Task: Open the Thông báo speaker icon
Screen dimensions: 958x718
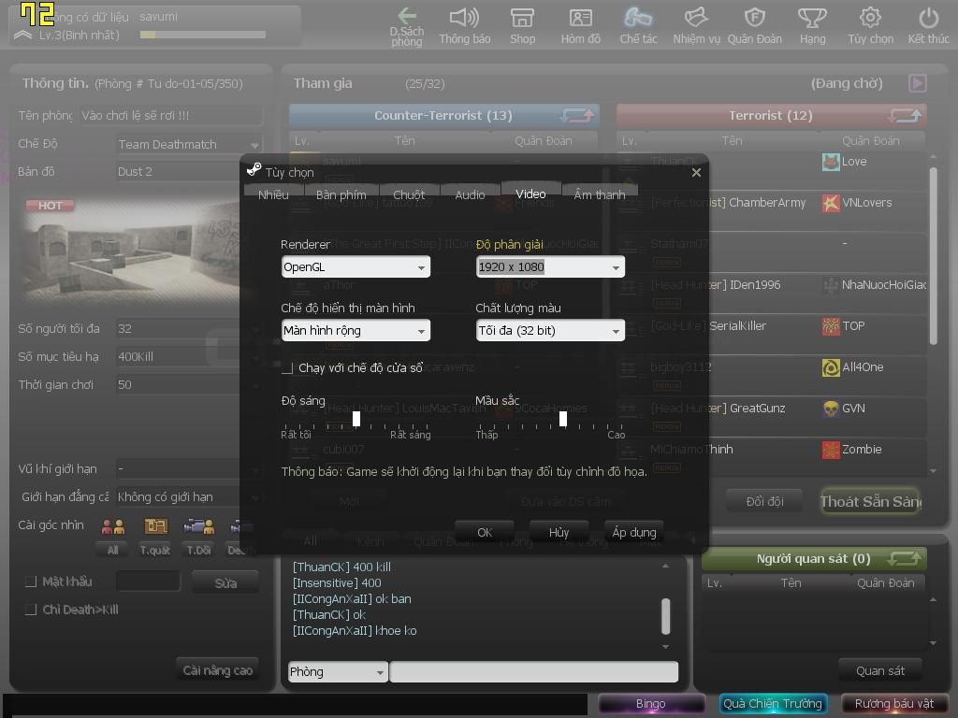Action: point(464,25)
